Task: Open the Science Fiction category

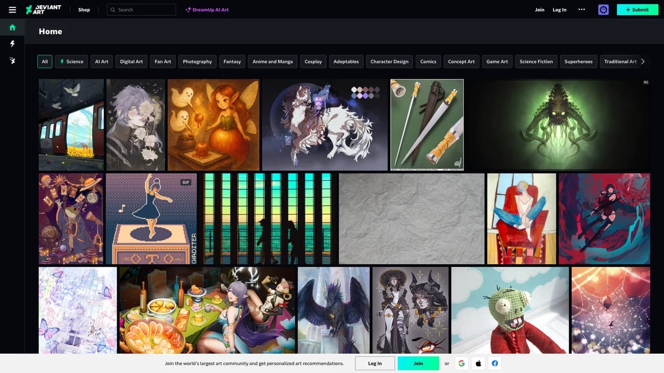Action: [x=536, y=62]
